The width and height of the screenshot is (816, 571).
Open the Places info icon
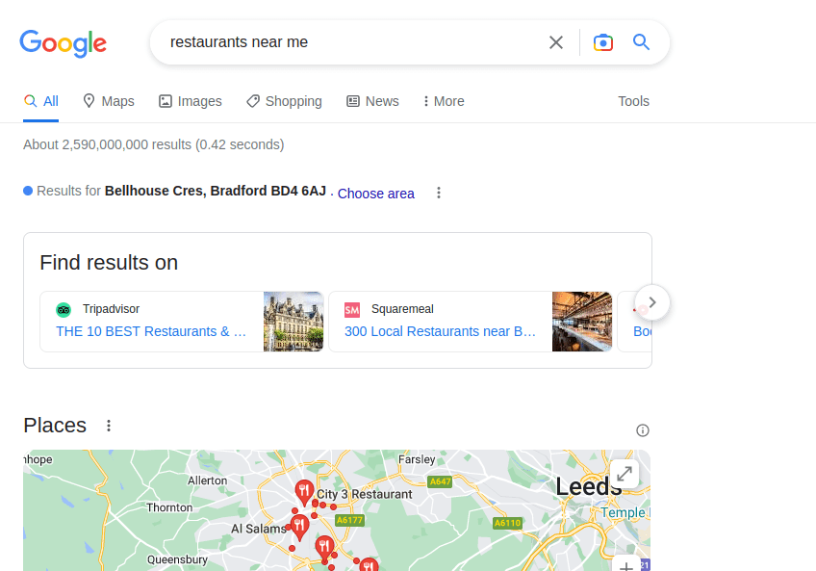pos(643,430)
